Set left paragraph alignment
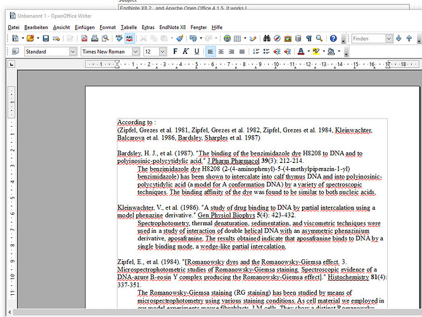This screenshot has width=422, height=317. 210,51
